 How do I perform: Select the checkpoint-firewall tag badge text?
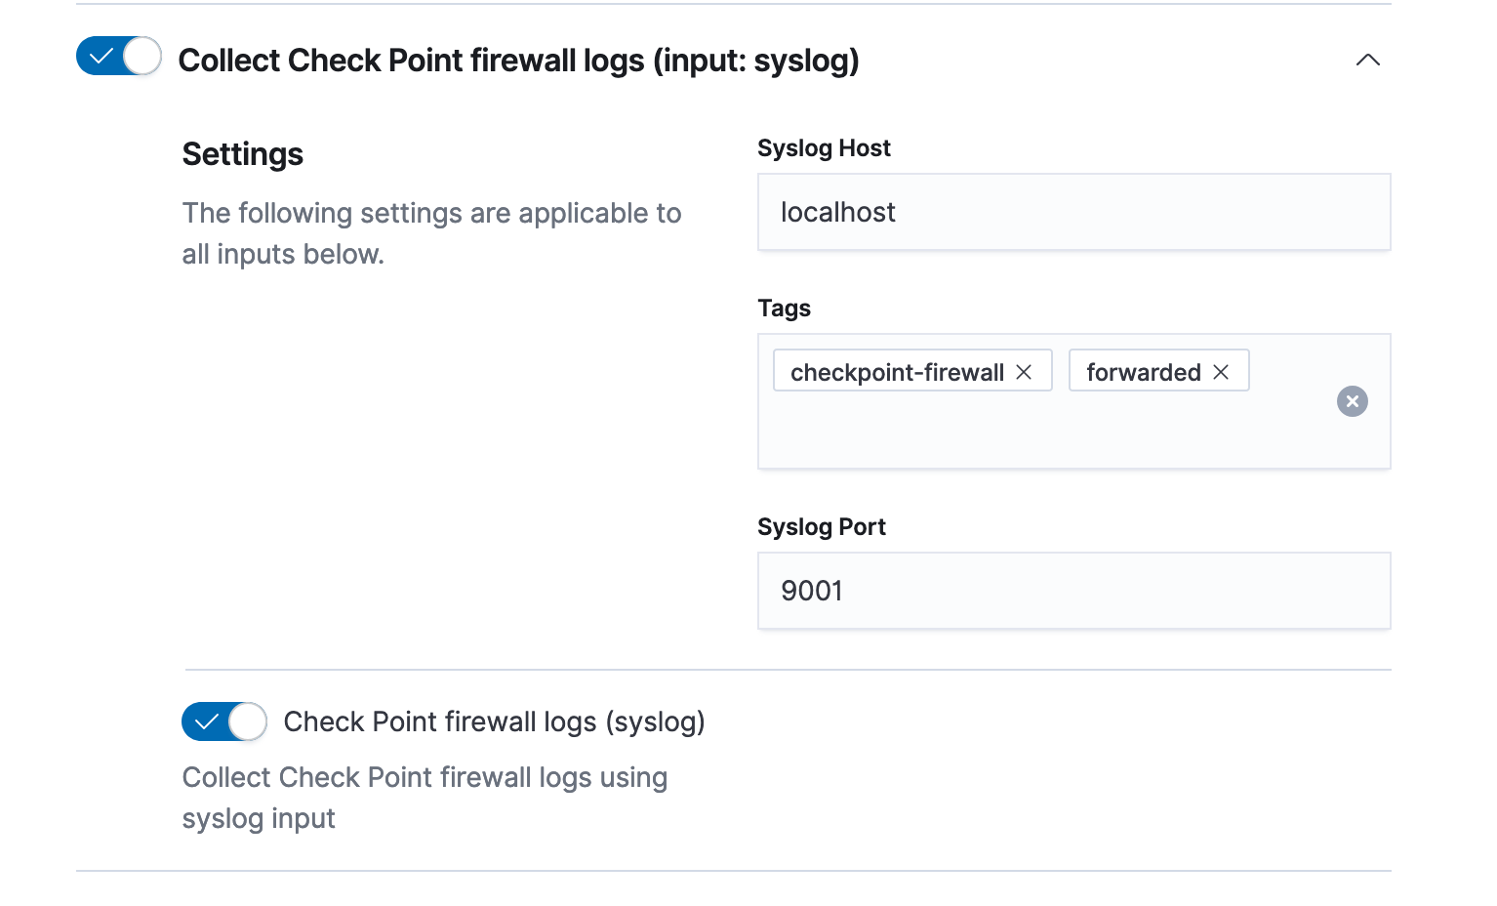pos(896,372)
